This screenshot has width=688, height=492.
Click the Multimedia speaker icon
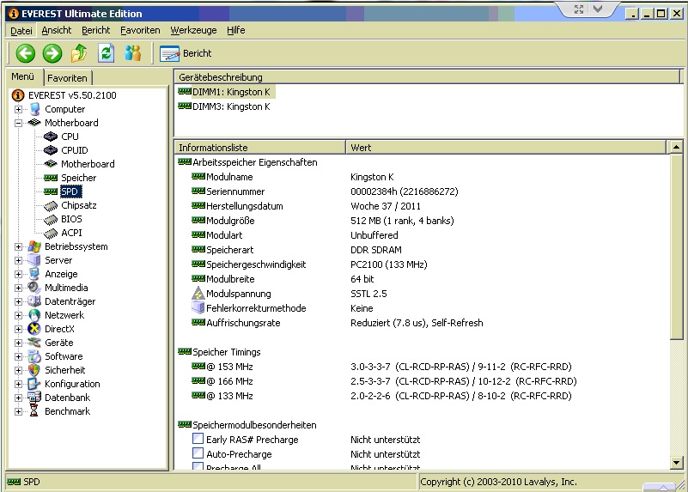click(34, 288)
